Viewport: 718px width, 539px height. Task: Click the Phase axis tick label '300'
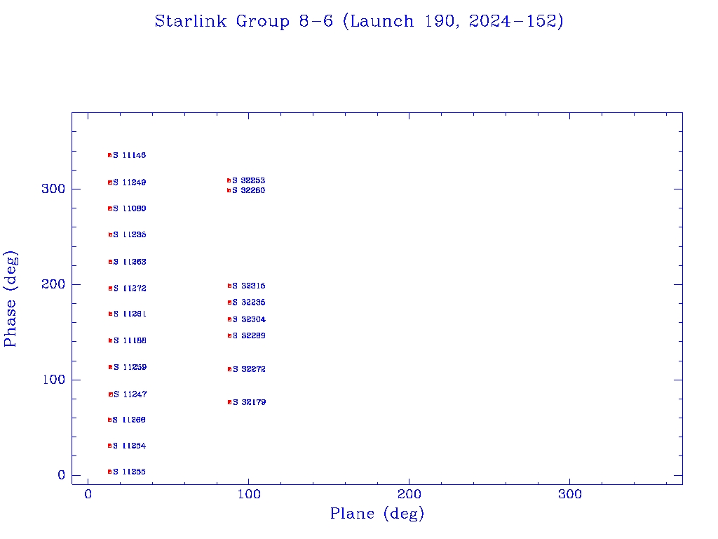pyautogui.click(x=53, y=189)
